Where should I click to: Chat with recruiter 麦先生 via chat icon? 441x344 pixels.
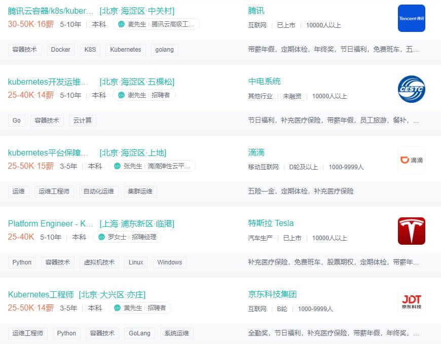[121, 24]
